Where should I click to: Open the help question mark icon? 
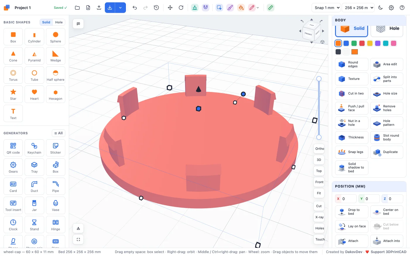point(402,8)
